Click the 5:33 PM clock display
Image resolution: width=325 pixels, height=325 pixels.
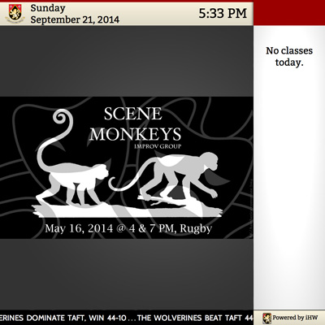coord(223,13)
